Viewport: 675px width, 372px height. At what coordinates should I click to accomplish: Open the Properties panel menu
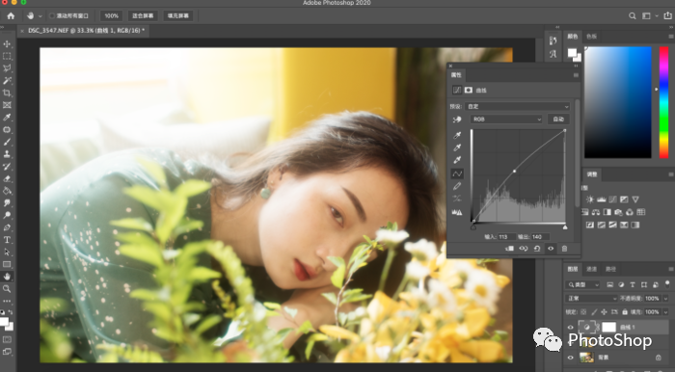click(x=576, y=75)
